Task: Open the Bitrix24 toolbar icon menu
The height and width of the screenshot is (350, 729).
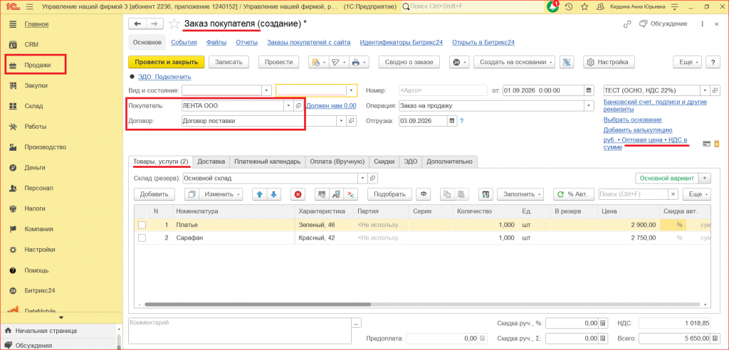Action: click(459, 62)
